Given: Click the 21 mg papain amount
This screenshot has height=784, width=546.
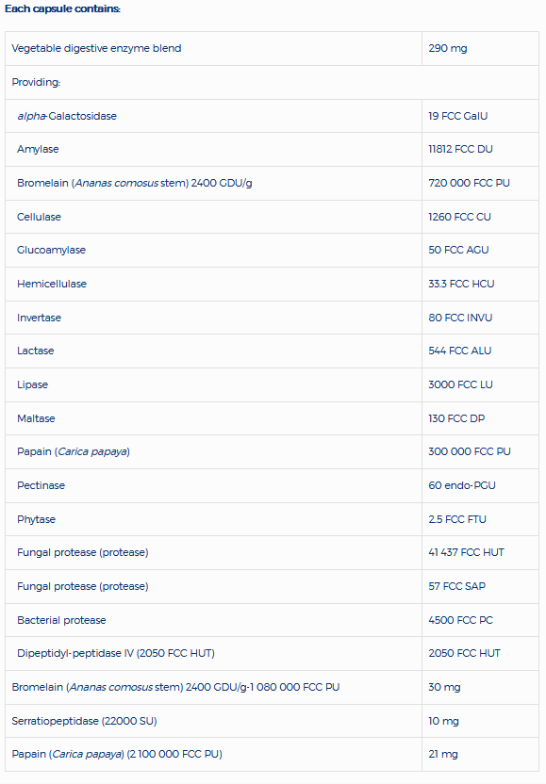Looking at the screenshot, I should point(443,754).
